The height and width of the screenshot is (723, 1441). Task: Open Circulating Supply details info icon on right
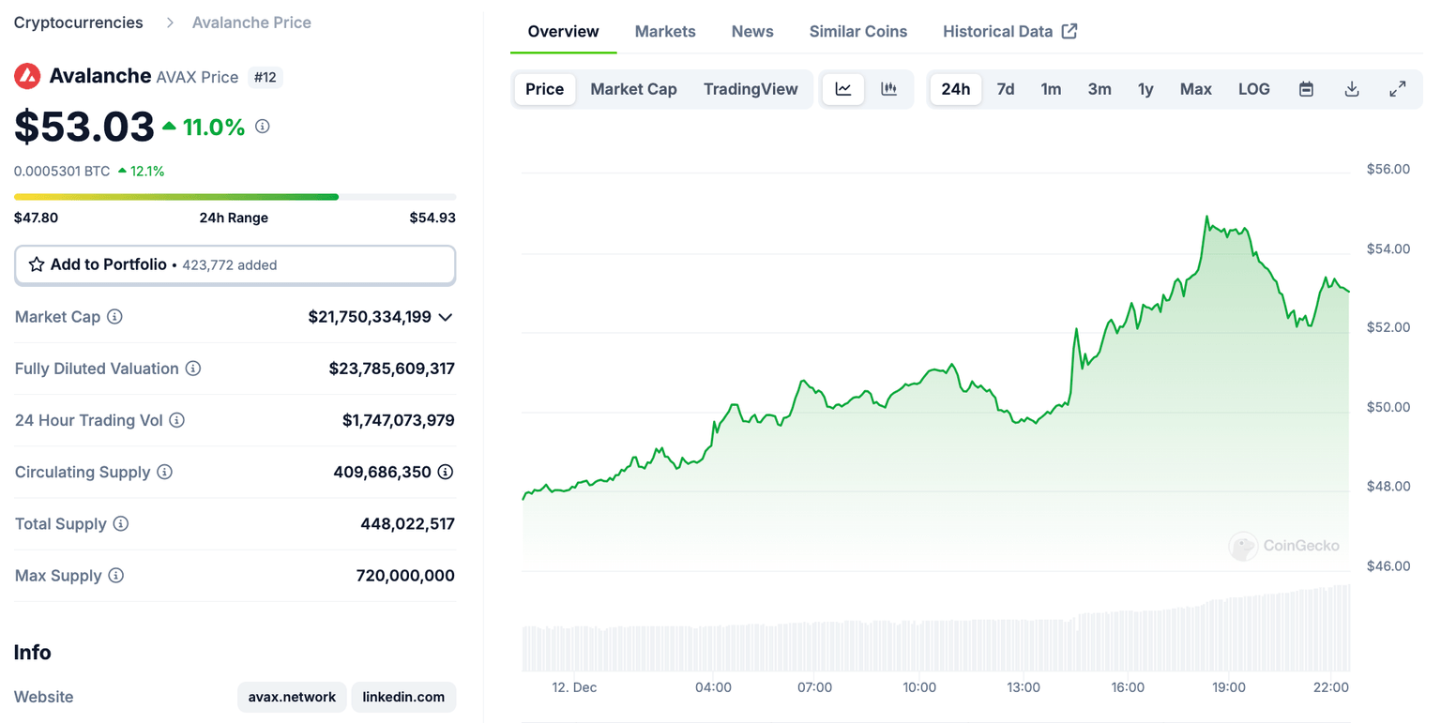coord(446,472)
